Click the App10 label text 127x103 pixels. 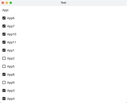click(12, 34)
